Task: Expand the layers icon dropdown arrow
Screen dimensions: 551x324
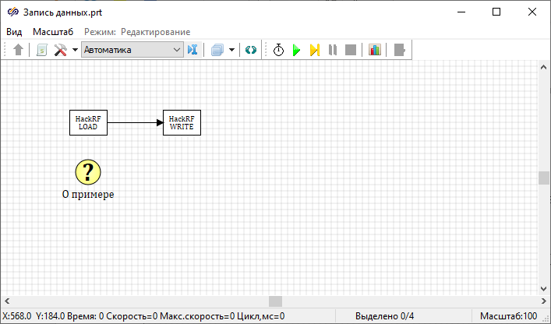Action: (x=231, y=50)
